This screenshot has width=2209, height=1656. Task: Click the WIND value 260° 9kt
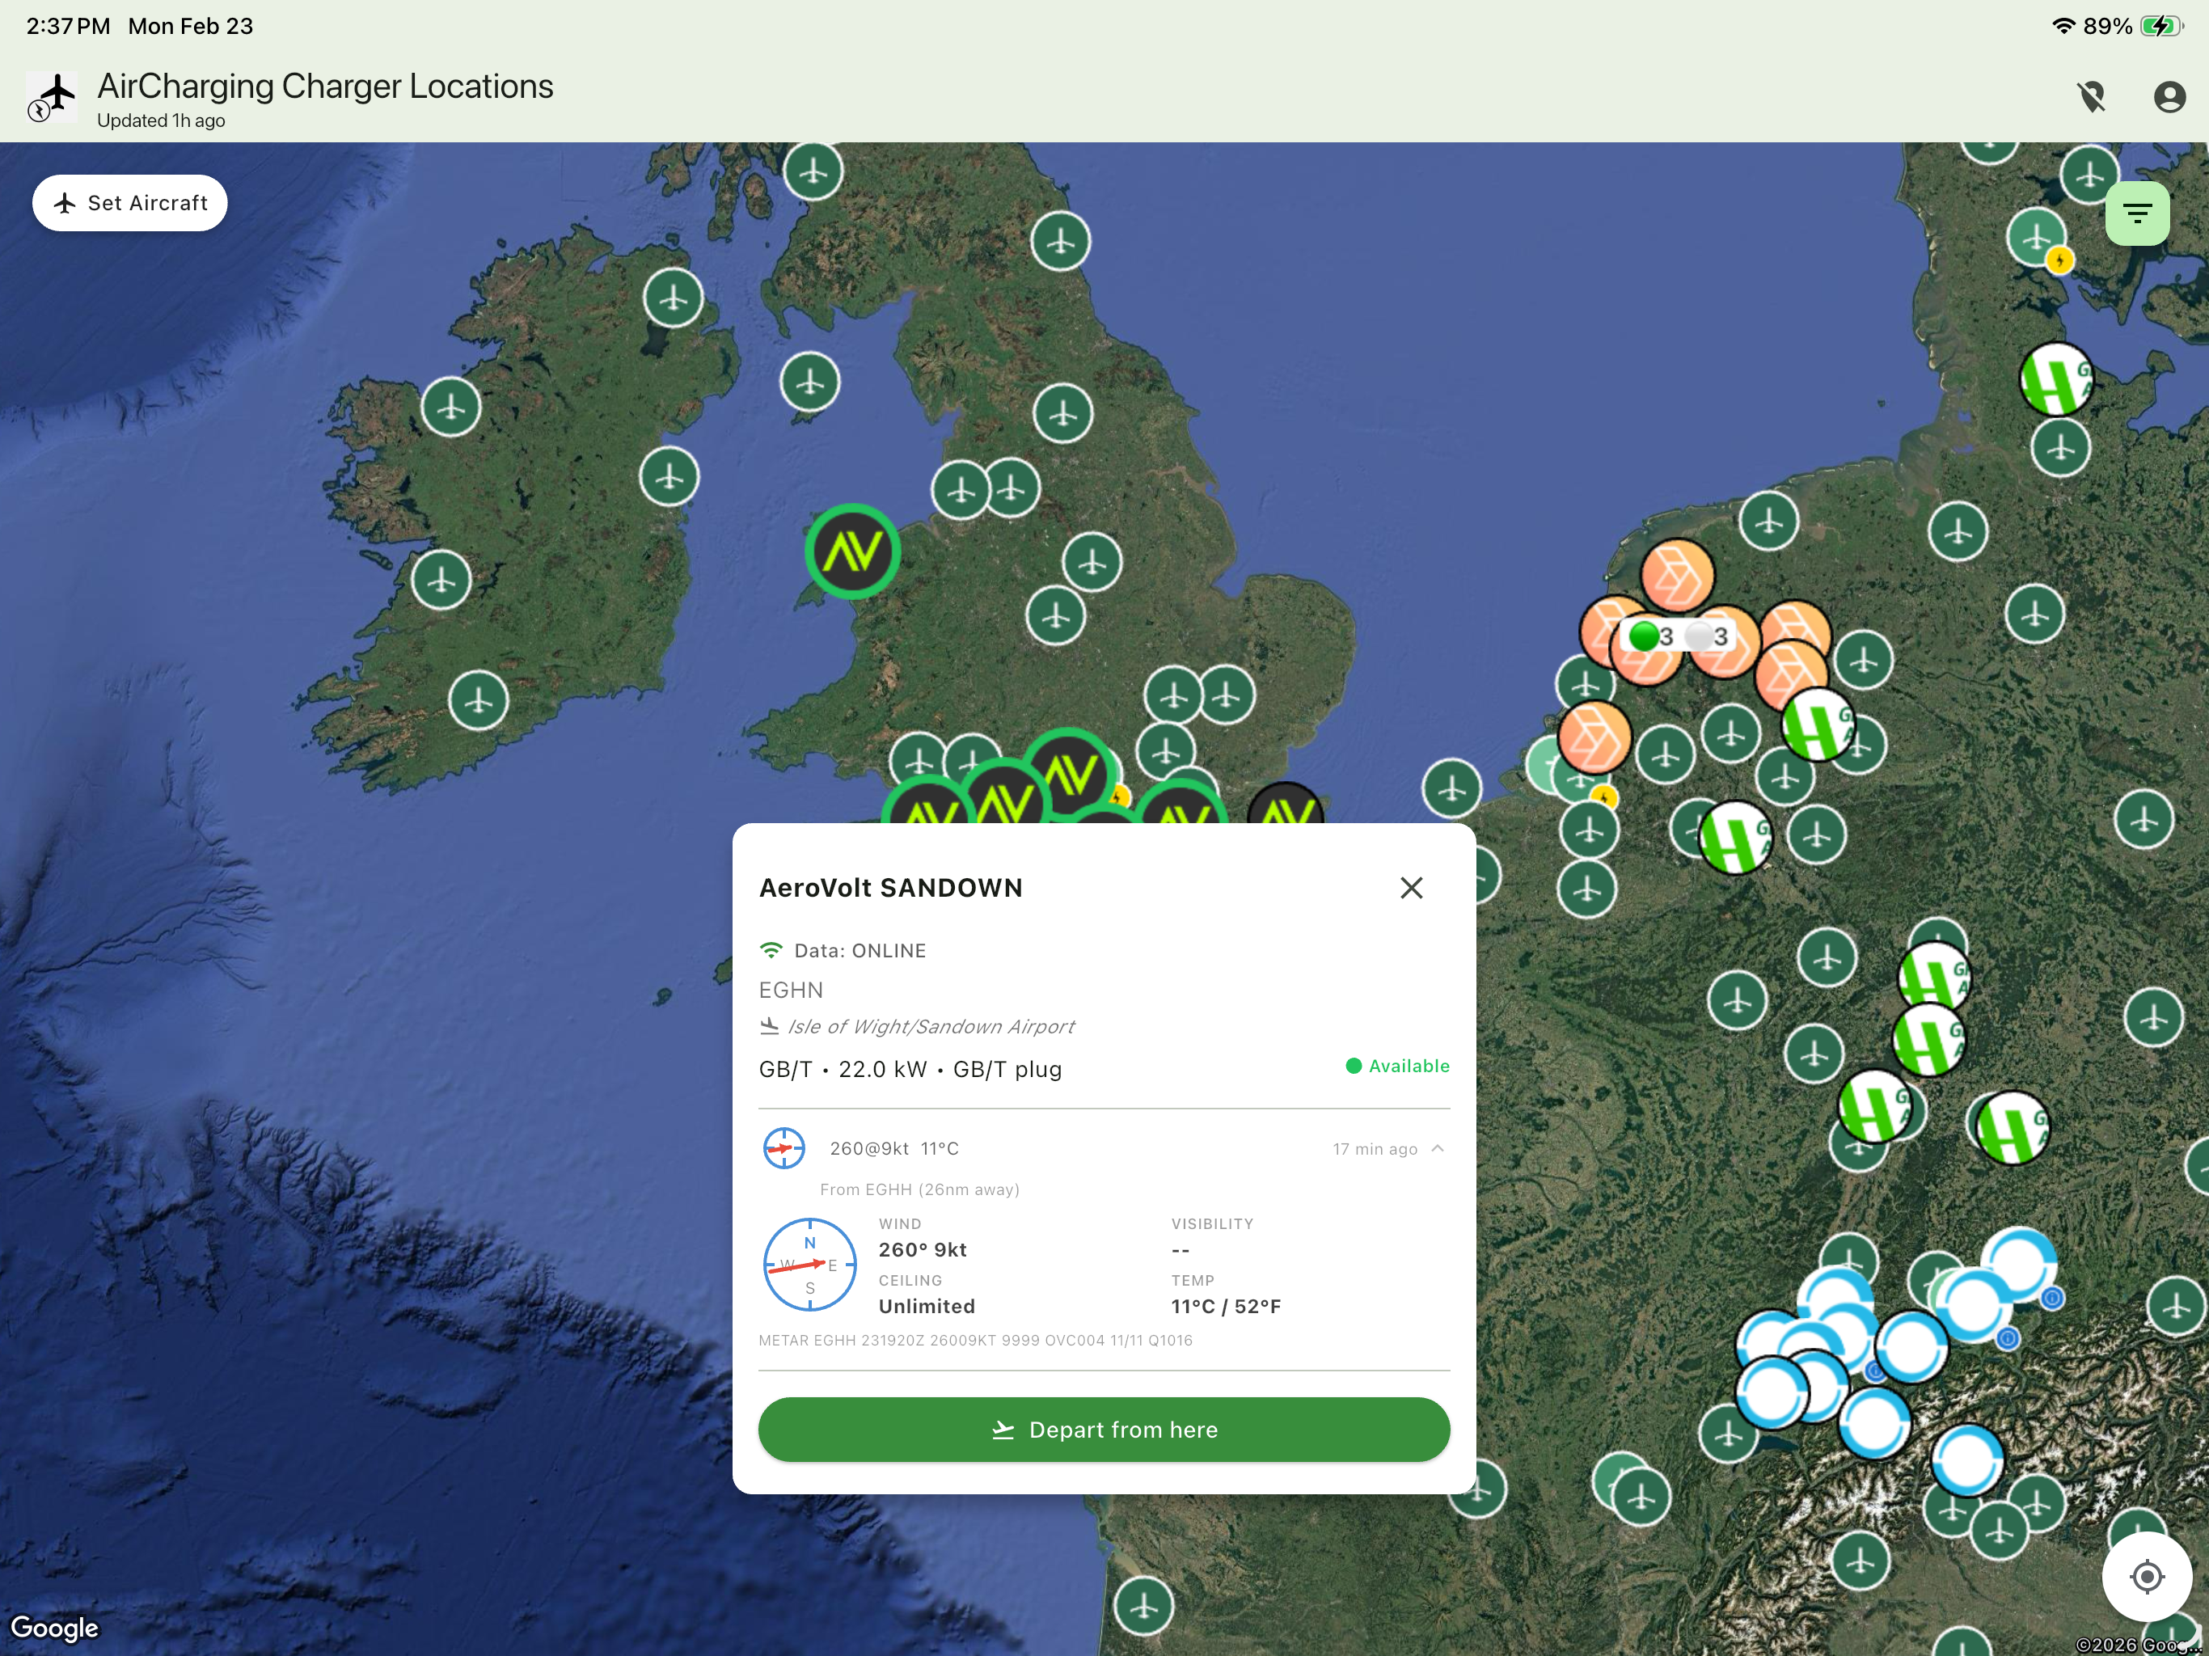coord(923,1249)
